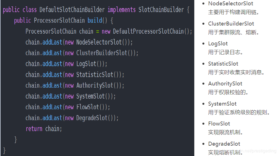Click the DegradeSlot bullet heading
The height and width of the screenshot is (156, 279).
(224, 144)
